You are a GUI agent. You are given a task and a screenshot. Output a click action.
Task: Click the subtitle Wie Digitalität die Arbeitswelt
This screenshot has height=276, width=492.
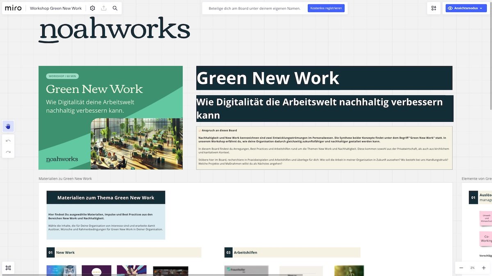pos(324,108)
